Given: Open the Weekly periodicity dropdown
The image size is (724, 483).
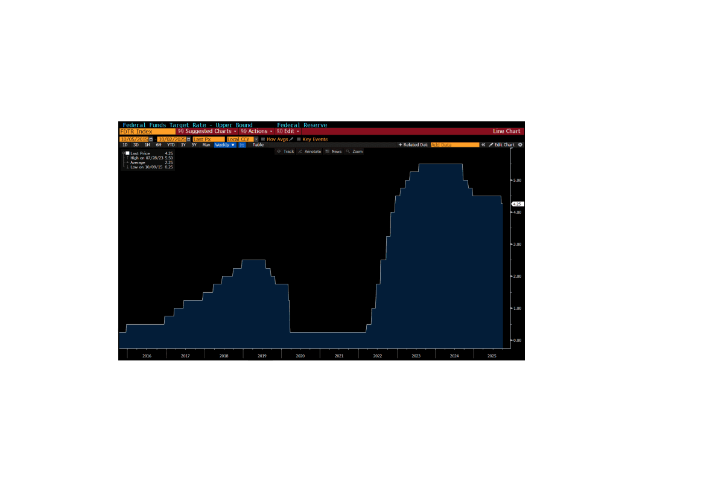Looking at the screenshot, I should click(225, 145).
